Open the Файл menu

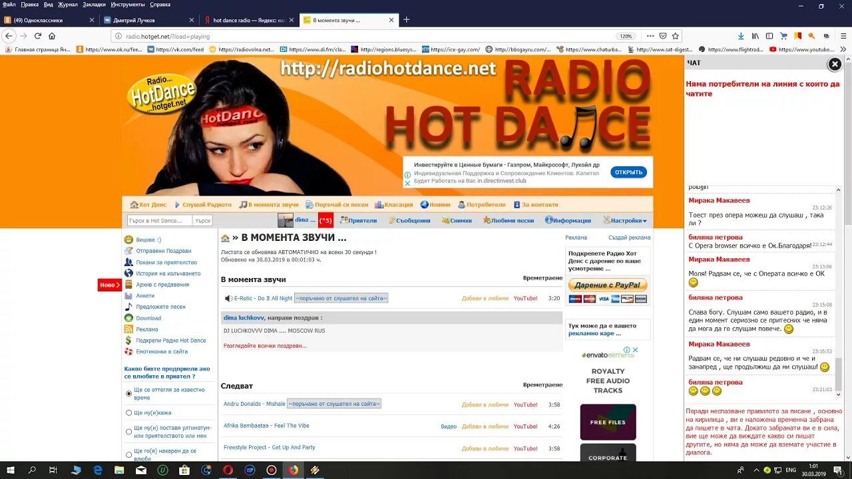tap(9, 4)
